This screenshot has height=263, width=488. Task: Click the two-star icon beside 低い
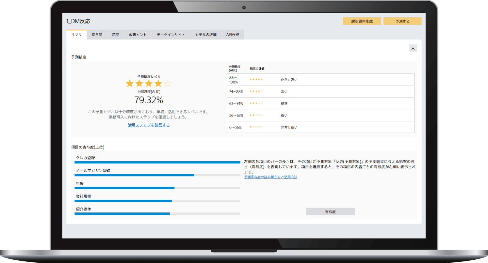tap(256, 115)
